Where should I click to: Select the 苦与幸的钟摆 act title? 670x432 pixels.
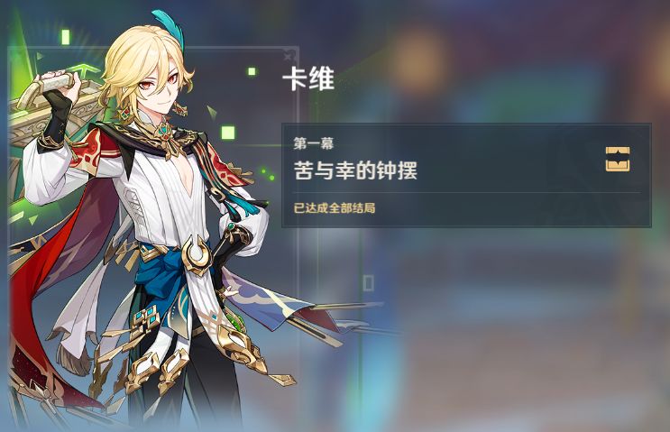pyautogui.click(x=355, y=170)
